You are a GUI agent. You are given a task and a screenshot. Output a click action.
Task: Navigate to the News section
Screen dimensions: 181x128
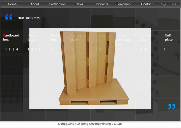(x=79, y=4)
